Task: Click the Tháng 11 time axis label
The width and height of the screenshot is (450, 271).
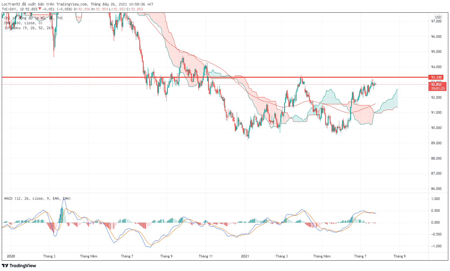Action: [206, 256]
